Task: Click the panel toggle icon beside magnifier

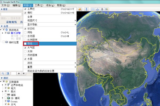Action: (x=8, y=73)
